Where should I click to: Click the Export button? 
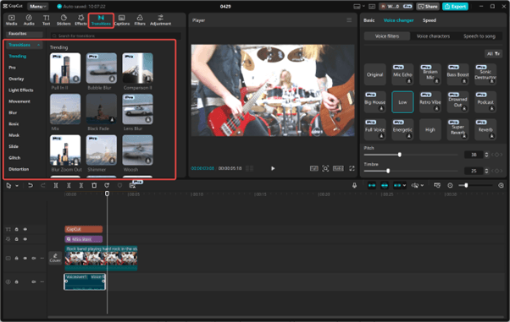point(455,7)
